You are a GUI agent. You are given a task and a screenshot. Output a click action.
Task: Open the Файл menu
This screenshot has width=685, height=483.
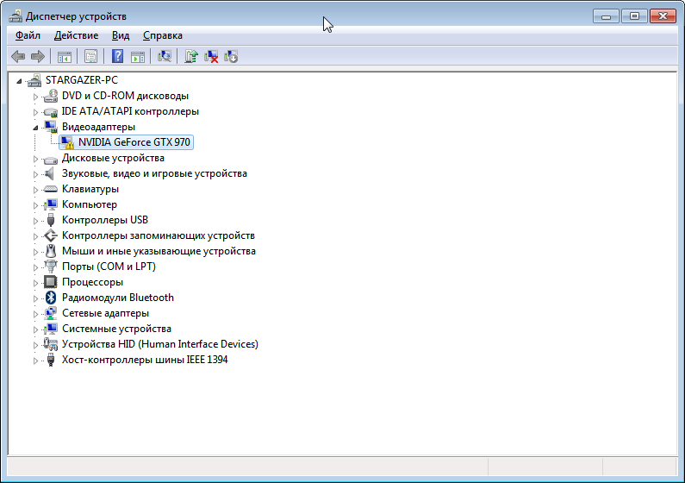28,35
